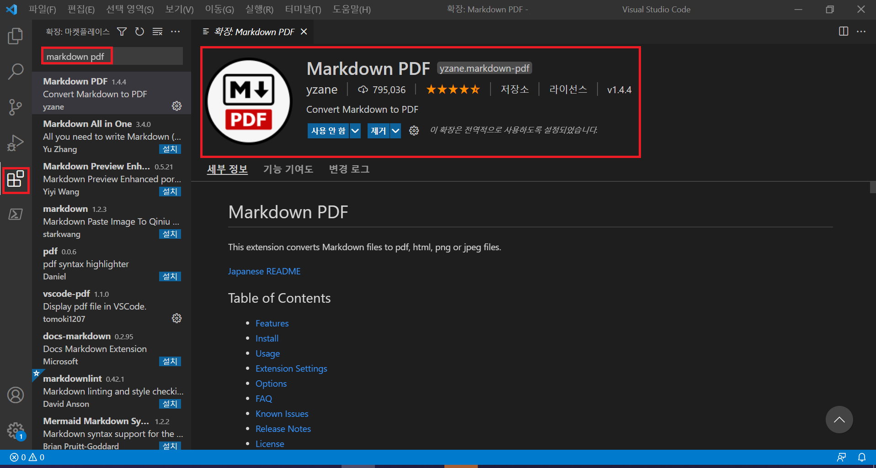Open the 편집(E) menu
Image resolution: width=876 pixels, height=468 pixels.
point(81,9)
